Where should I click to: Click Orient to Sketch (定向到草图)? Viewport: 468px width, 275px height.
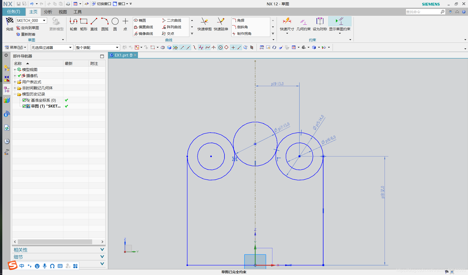[27, 28]
